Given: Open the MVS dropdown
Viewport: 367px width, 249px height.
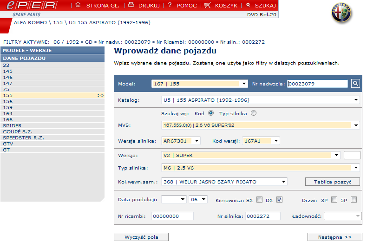Looking at the screenshot, I should [260, 125].
